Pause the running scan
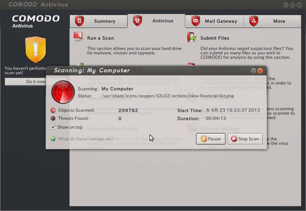This screenshot has height=211, width=306. click(211, 139)
